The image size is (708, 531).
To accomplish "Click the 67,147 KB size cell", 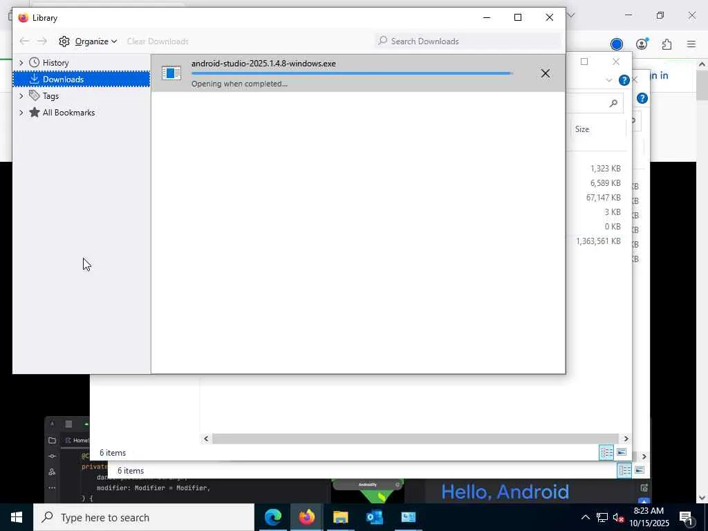I will click(603, 197).
